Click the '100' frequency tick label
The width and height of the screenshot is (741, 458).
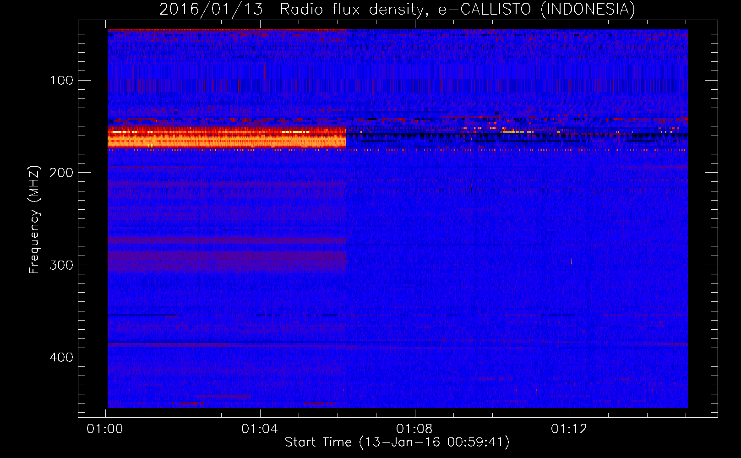point(61,81)
